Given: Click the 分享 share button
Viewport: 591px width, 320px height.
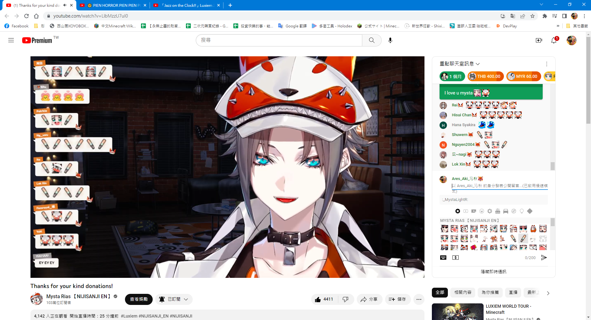Looking at the screenshot, I should point(369,299).
